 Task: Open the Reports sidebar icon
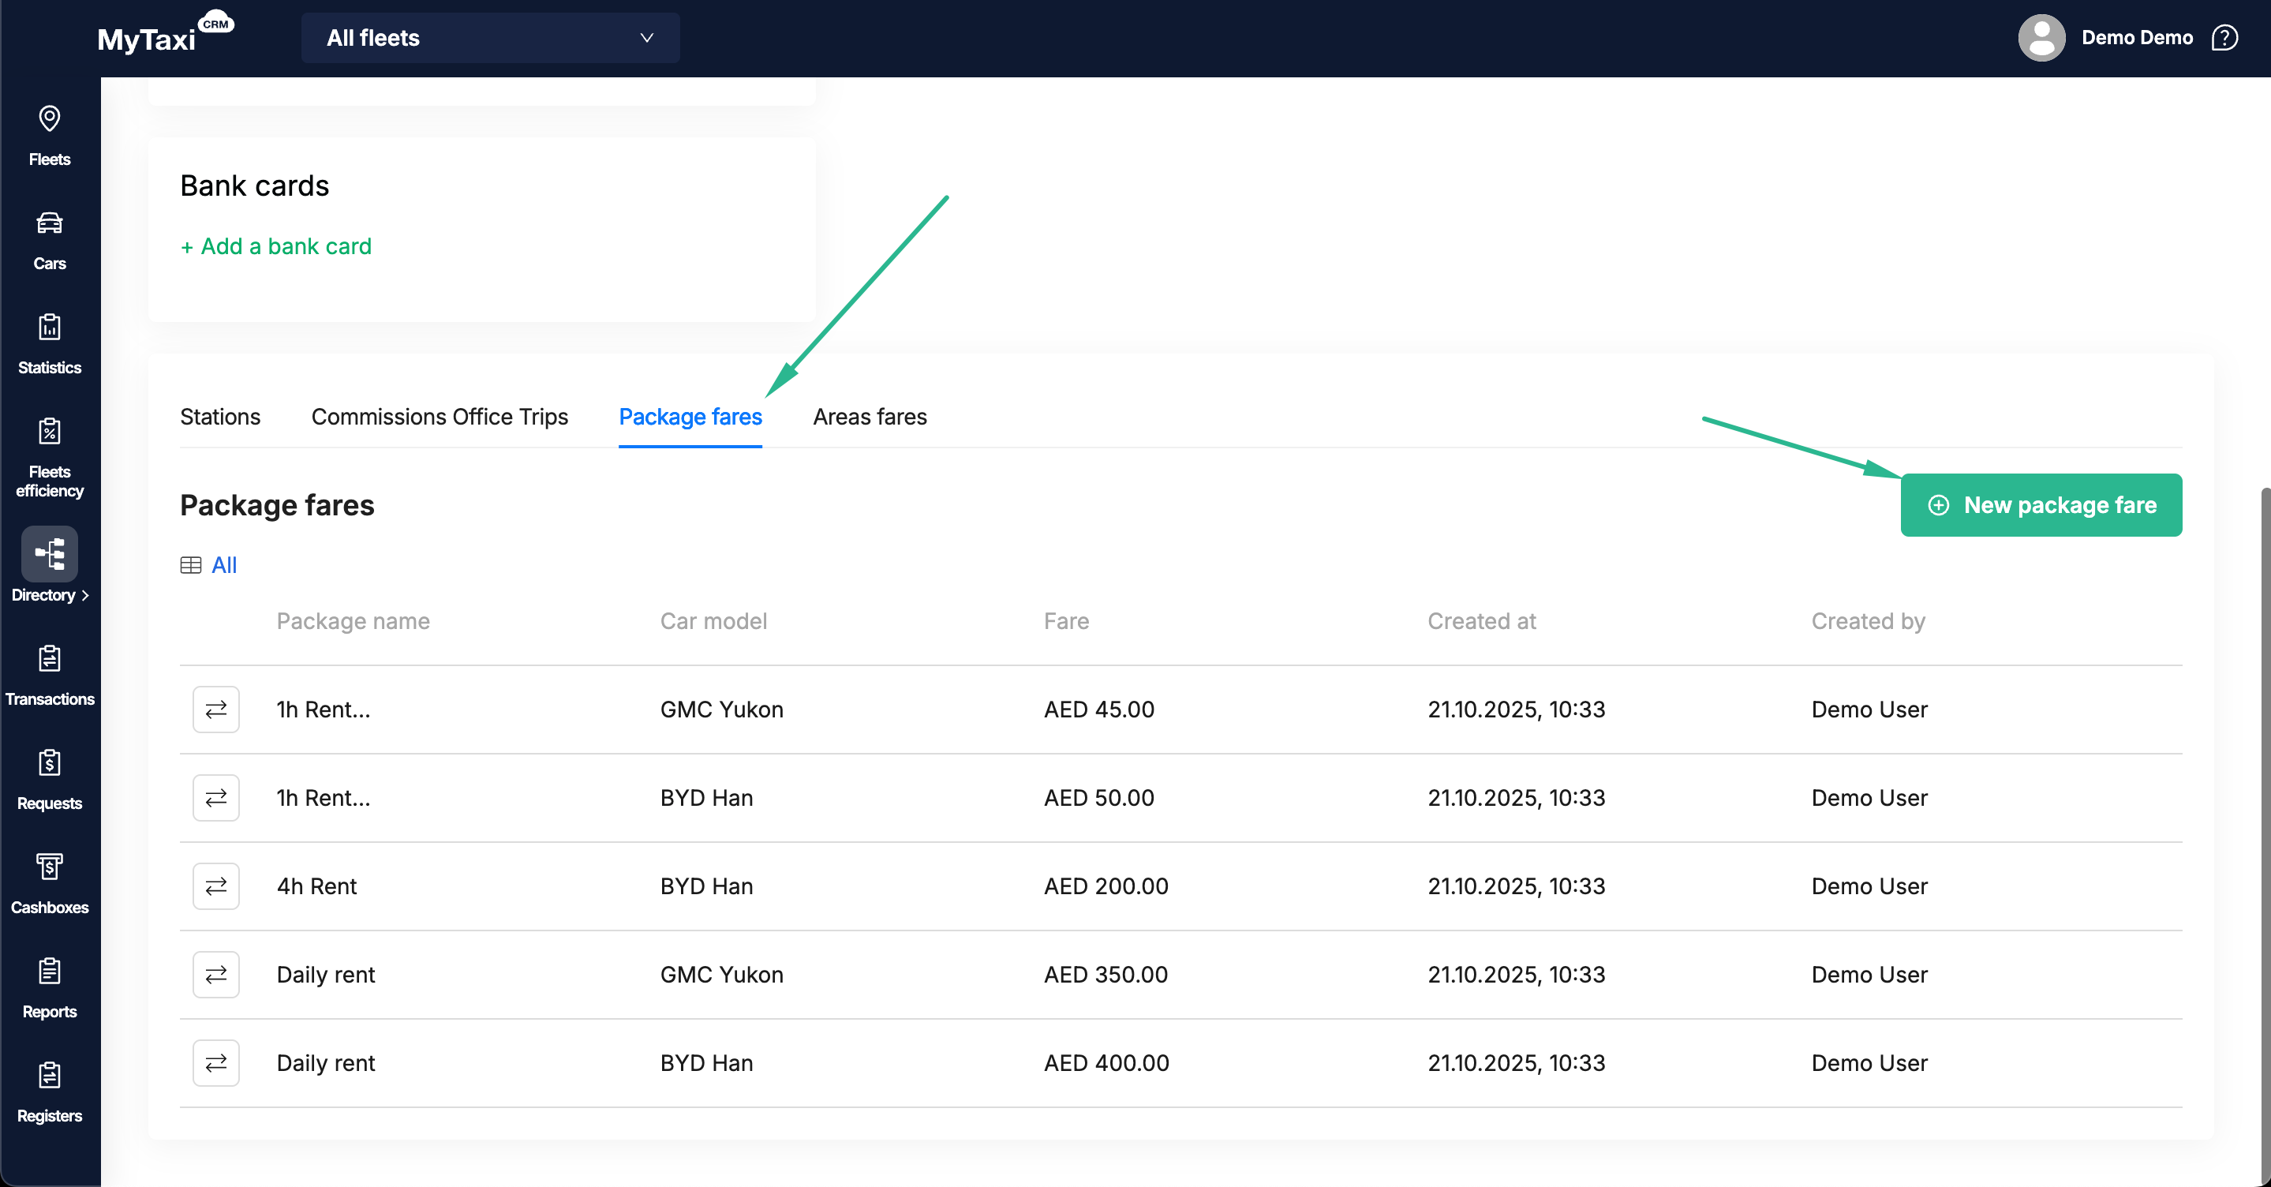pyautogui.click(x=50, y=971)
